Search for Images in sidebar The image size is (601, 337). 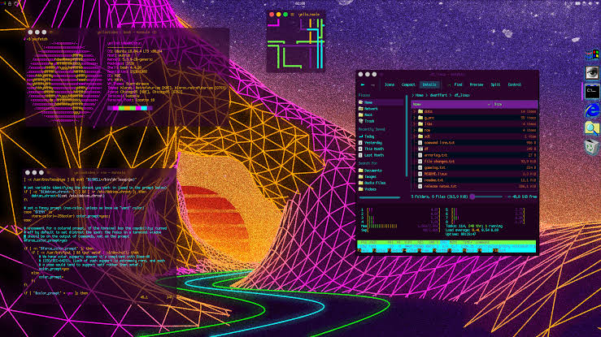tap(368, 177)
